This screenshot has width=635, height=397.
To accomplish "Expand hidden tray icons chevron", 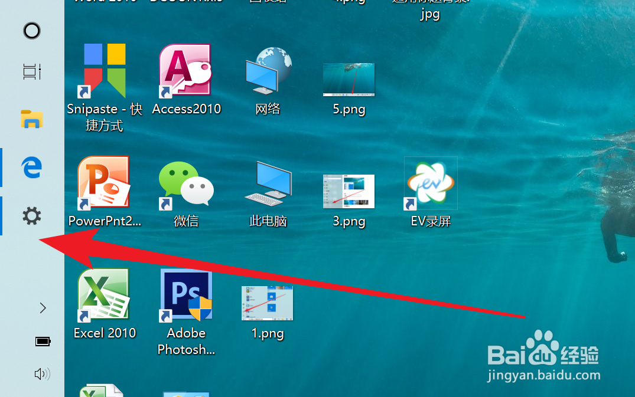I will [43, 308].
